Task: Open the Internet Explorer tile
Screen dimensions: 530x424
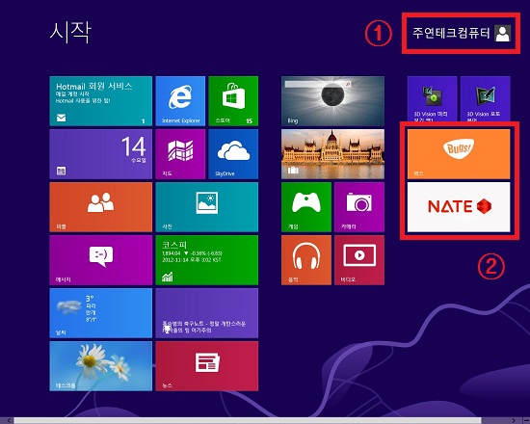Action: click(x=180, y=101)
